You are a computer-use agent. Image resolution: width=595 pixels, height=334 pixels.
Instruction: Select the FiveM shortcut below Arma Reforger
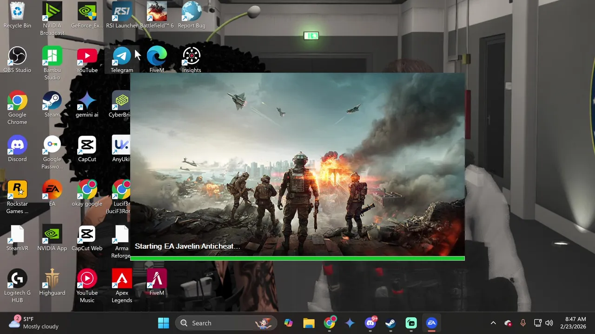157,283
